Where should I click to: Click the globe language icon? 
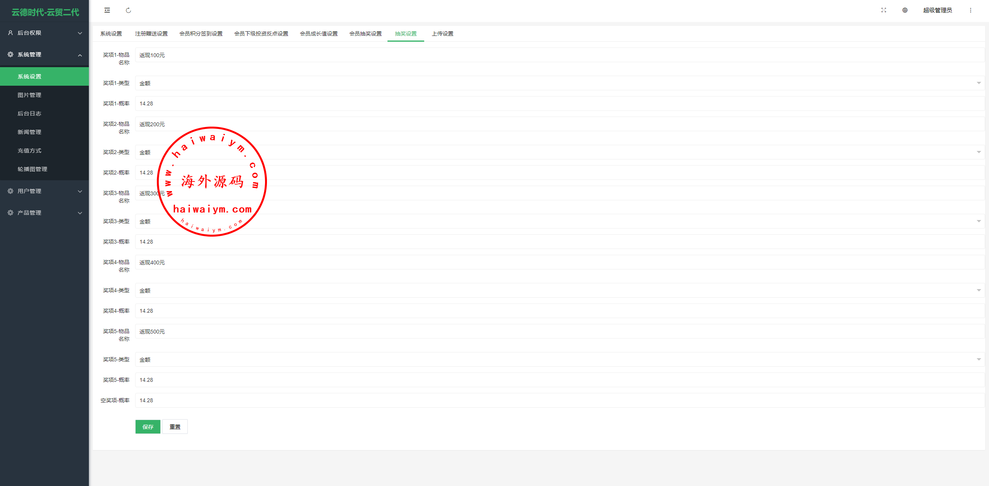coord(905,10)
